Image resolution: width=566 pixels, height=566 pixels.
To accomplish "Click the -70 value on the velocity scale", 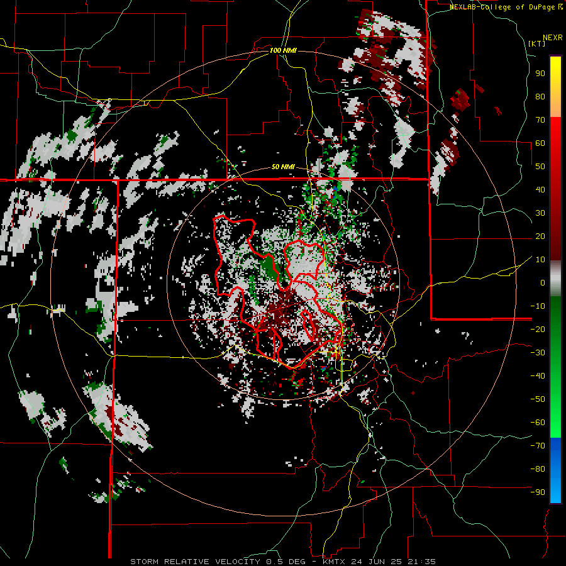I will [x=538, y=446].
